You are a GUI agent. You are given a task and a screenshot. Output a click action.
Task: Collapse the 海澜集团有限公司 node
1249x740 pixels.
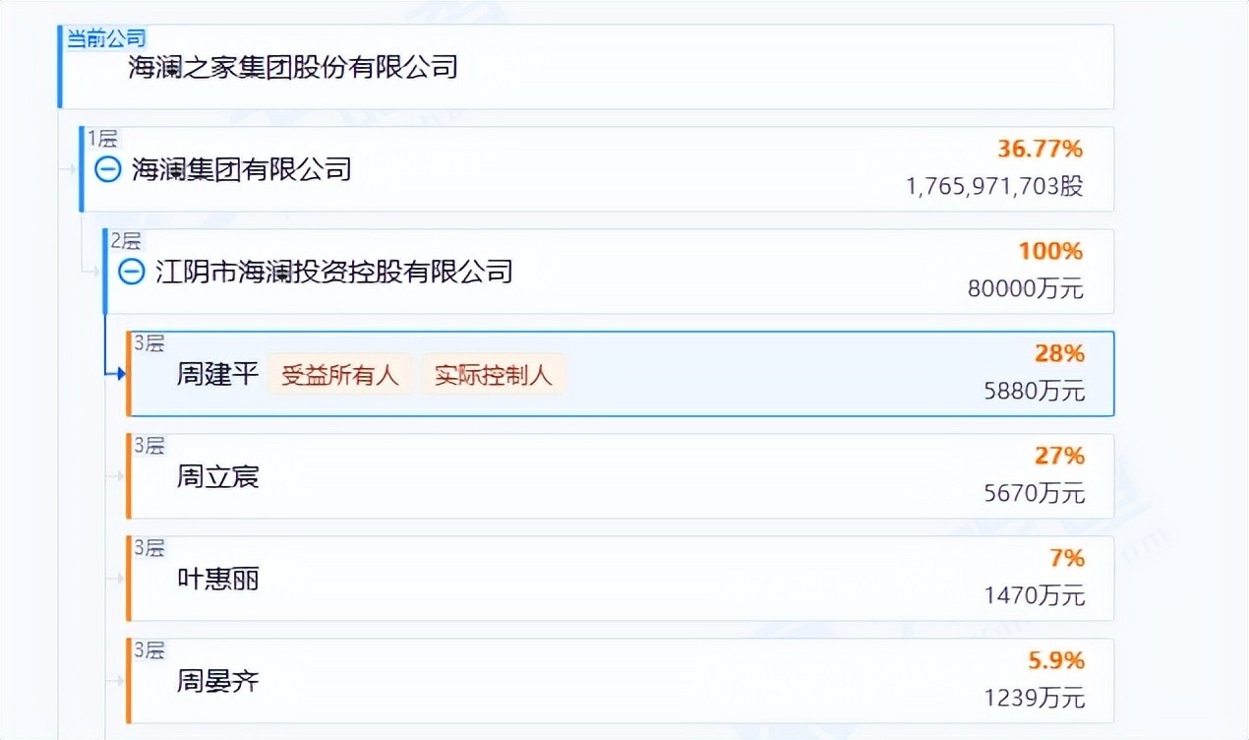(x=107, y=169)
